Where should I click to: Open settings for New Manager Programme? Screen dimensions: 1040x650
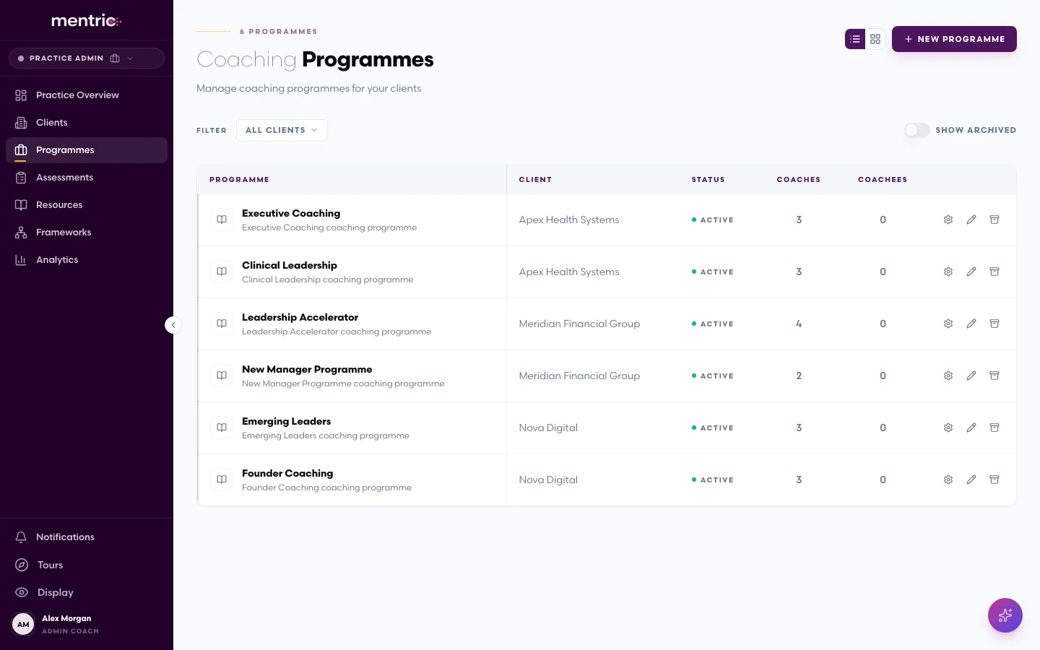click(x=948, y=376)
